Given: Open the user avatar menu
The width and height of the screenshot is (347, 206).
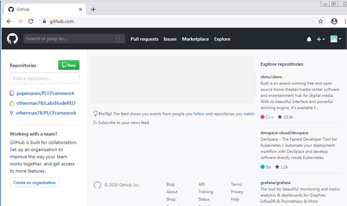Looking at the screenshot, I should point(336,39).
